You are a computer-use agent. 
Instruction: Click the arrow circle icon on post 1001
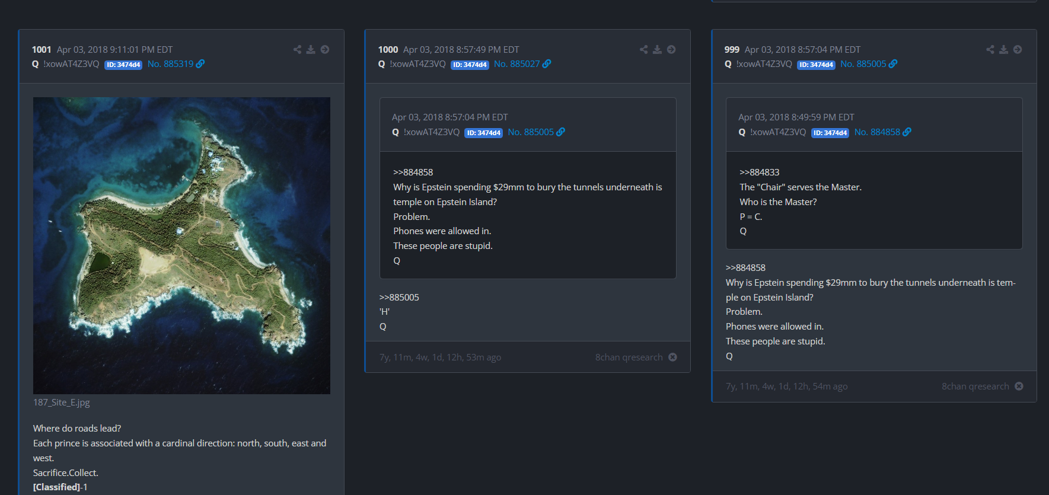pos(325,50)
